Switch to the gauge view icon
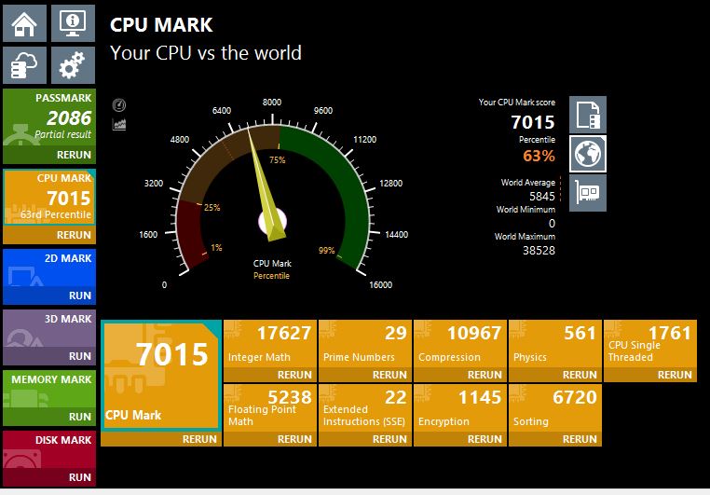This screenshot has height=495, width=710. click(x=119, y=105)
